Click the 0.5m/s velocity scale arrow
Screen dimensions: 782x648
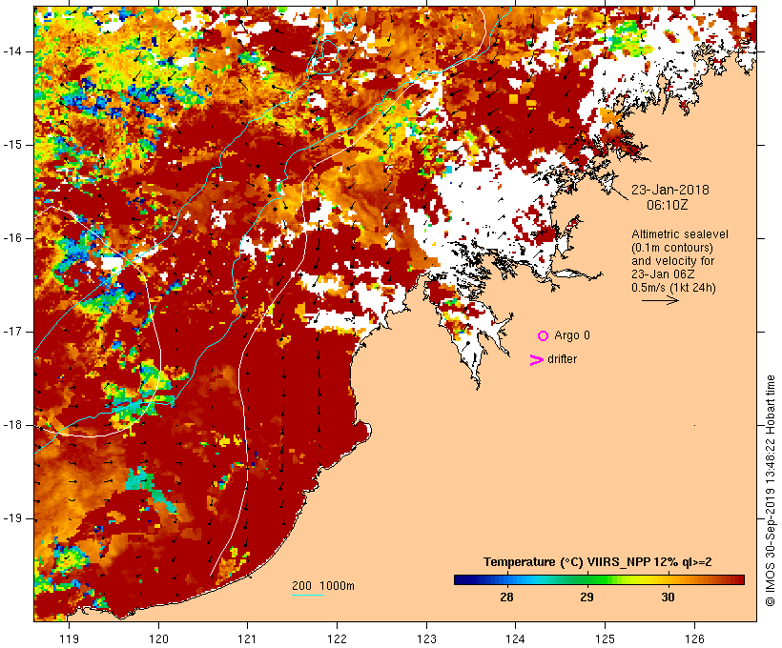tap(660, 300)
